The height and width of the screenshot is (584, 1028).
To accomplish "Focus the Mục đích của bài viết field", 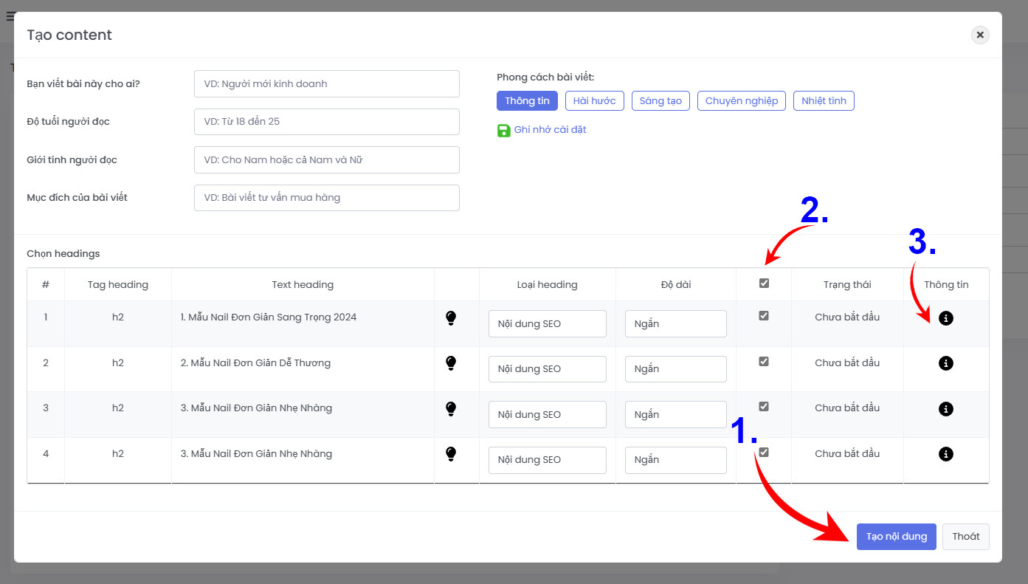I will pos(327,198).
